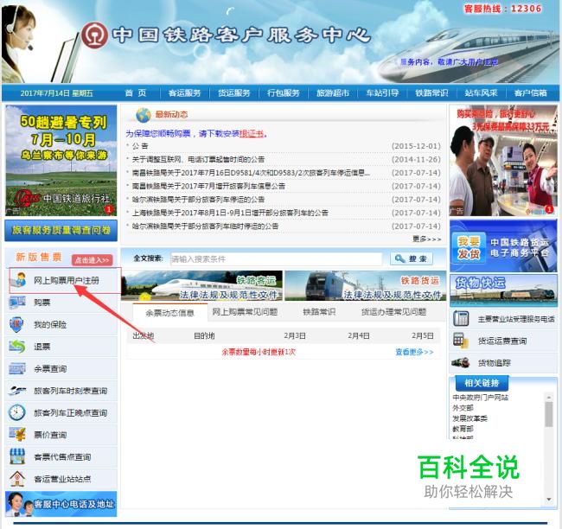Image resolution: width=562 pixels, height=529 pixels.
Task: Click the 退票 refund arrow icon
Action: tap(17, 347)
